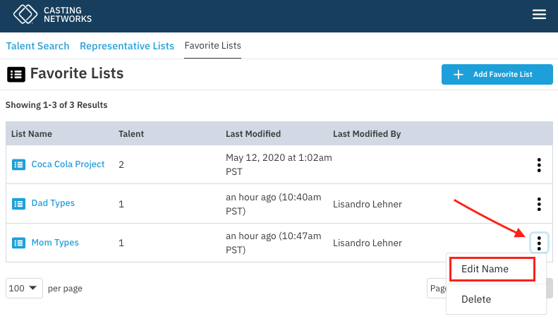Image resolution: width=558 pixels, height=321 pixels.
Task: Click list icon beside Mom Types
Action: click(x=18, y=243)
